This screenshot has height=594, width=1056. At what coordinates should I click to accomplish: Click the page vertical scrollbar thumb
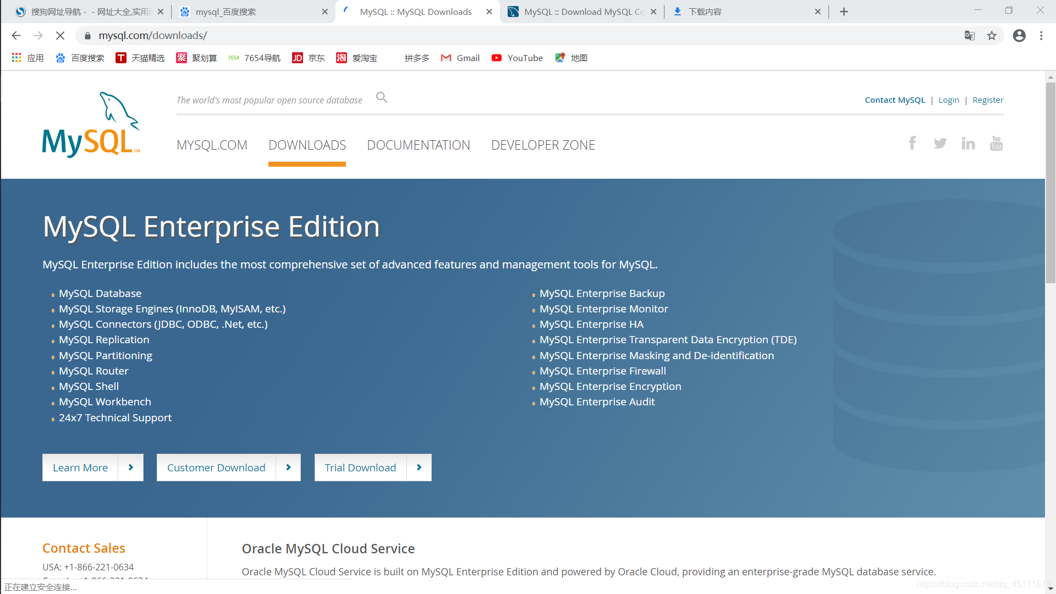1050,183
